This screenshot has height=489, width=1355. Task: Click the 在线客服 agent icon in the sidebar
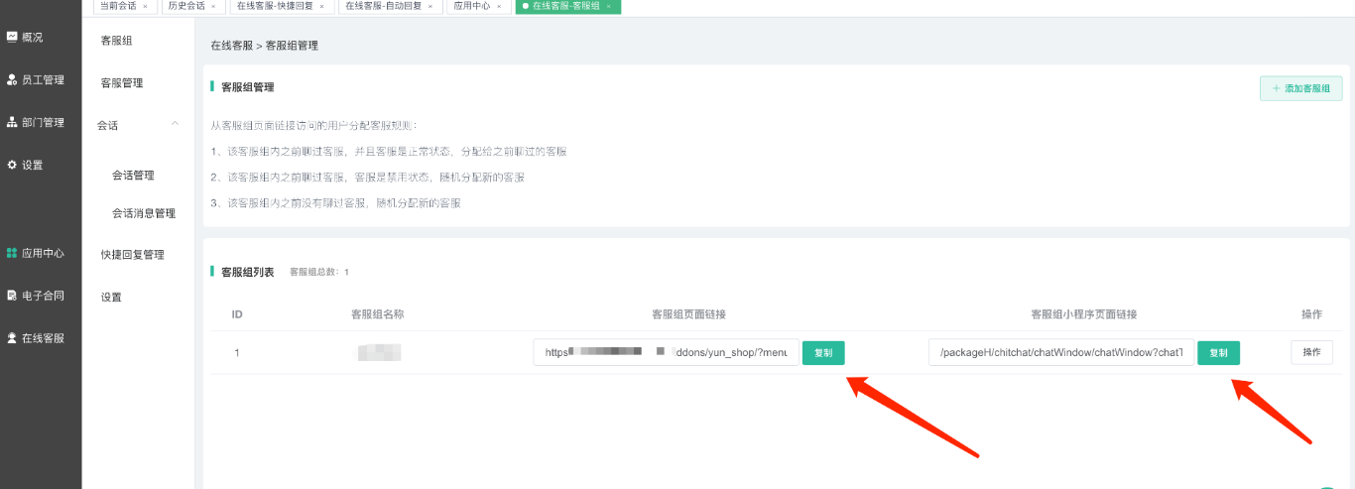click(12, 338)
